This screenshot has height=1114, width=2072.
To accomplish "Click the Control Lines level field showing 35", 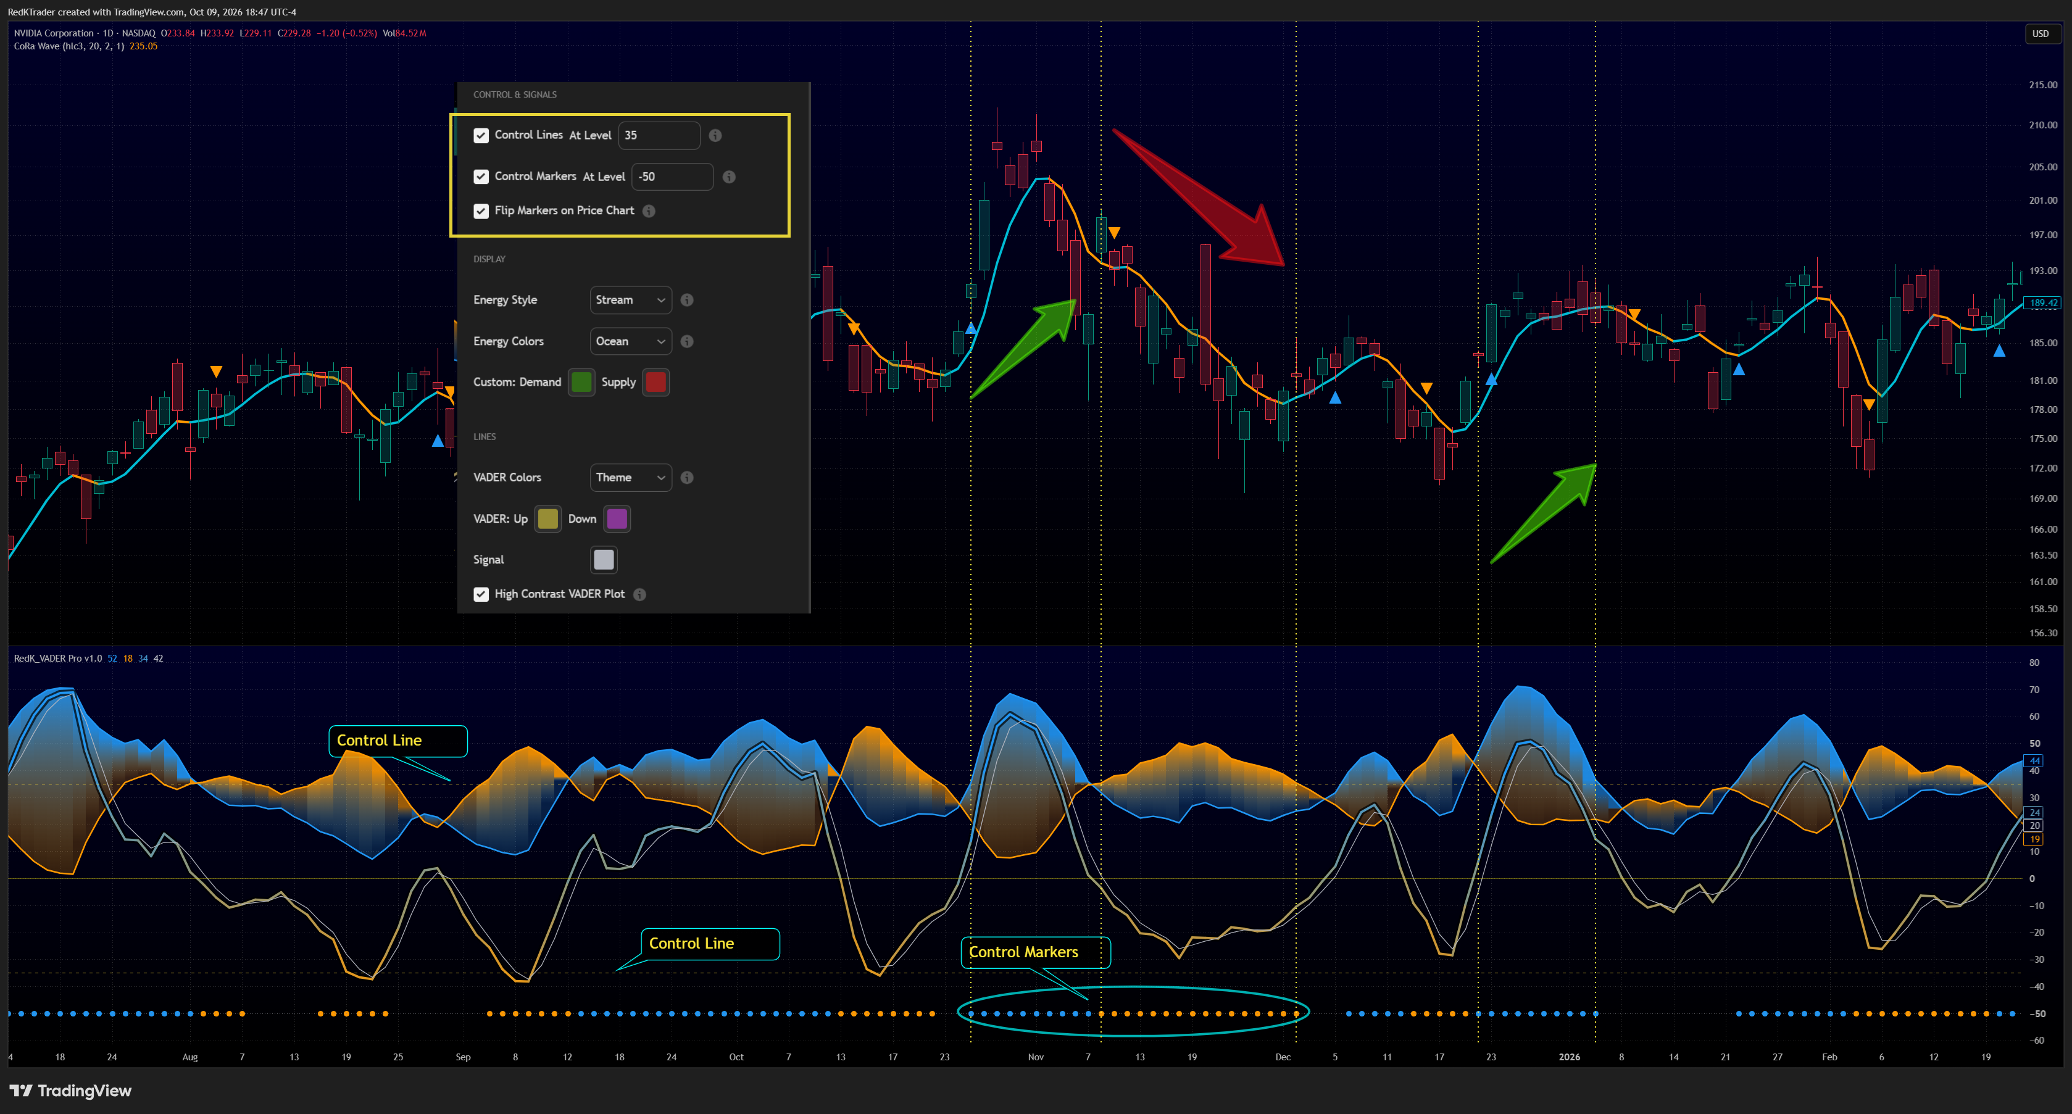I will pos(659,135).
